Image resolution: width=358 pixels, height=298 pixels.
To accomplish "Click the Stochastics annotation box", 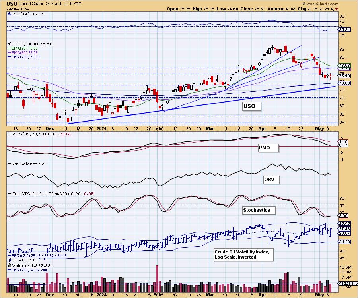I will (x=259, y=210).
